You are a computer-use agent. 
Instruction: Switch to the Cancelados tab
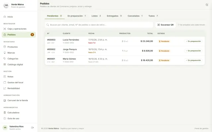click(135, 16)
